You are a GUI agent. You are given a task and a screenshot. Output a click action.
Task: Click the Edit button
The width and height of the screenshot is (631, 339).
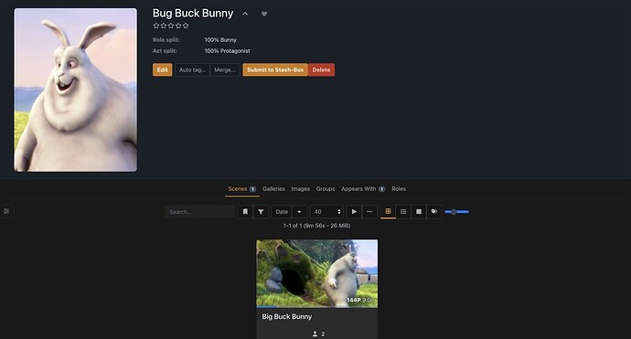click(162, 69)
